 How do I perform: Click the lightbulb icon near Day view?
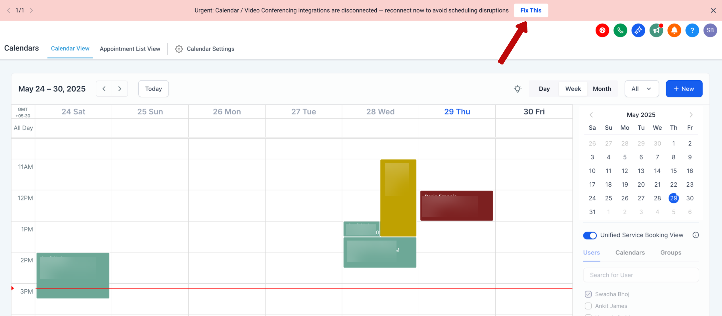coord(517,89)
